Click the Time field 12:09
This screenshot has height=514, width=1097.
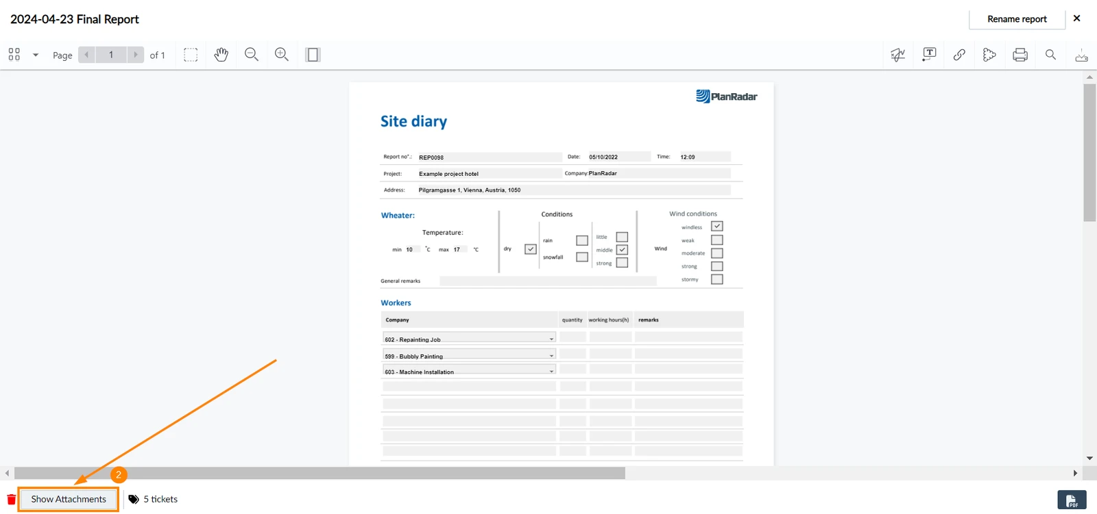[x=705, y=157]
